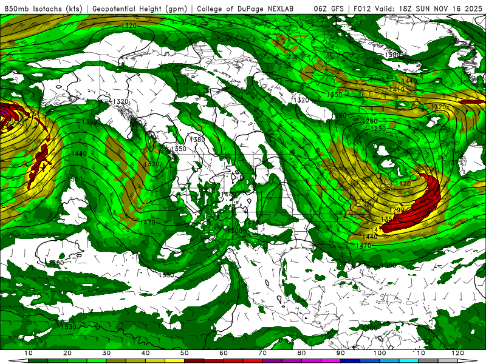The image size is (486, 364).
Task: Click the "F012" forecast hour label
Action: click(x=362, y=8)
